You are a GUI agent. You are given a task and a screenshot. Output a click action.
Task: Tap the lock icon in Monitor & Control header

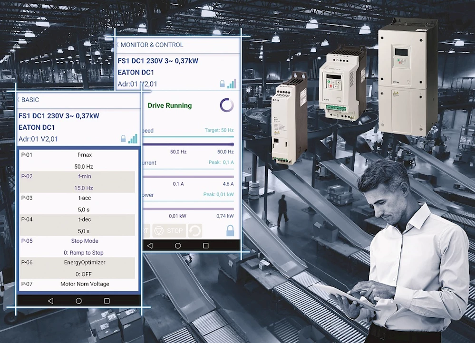tap(222, 84)
